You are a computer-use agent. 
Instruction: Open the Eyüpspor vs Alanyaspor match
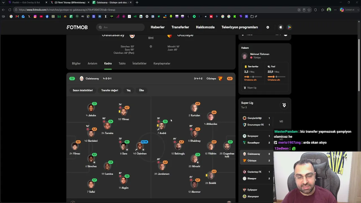(256, 193)
